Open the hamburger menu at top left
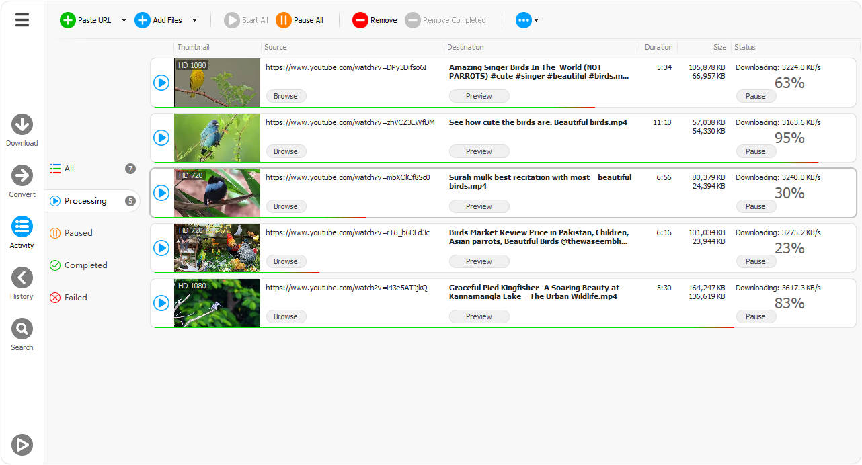 point(22,19)
